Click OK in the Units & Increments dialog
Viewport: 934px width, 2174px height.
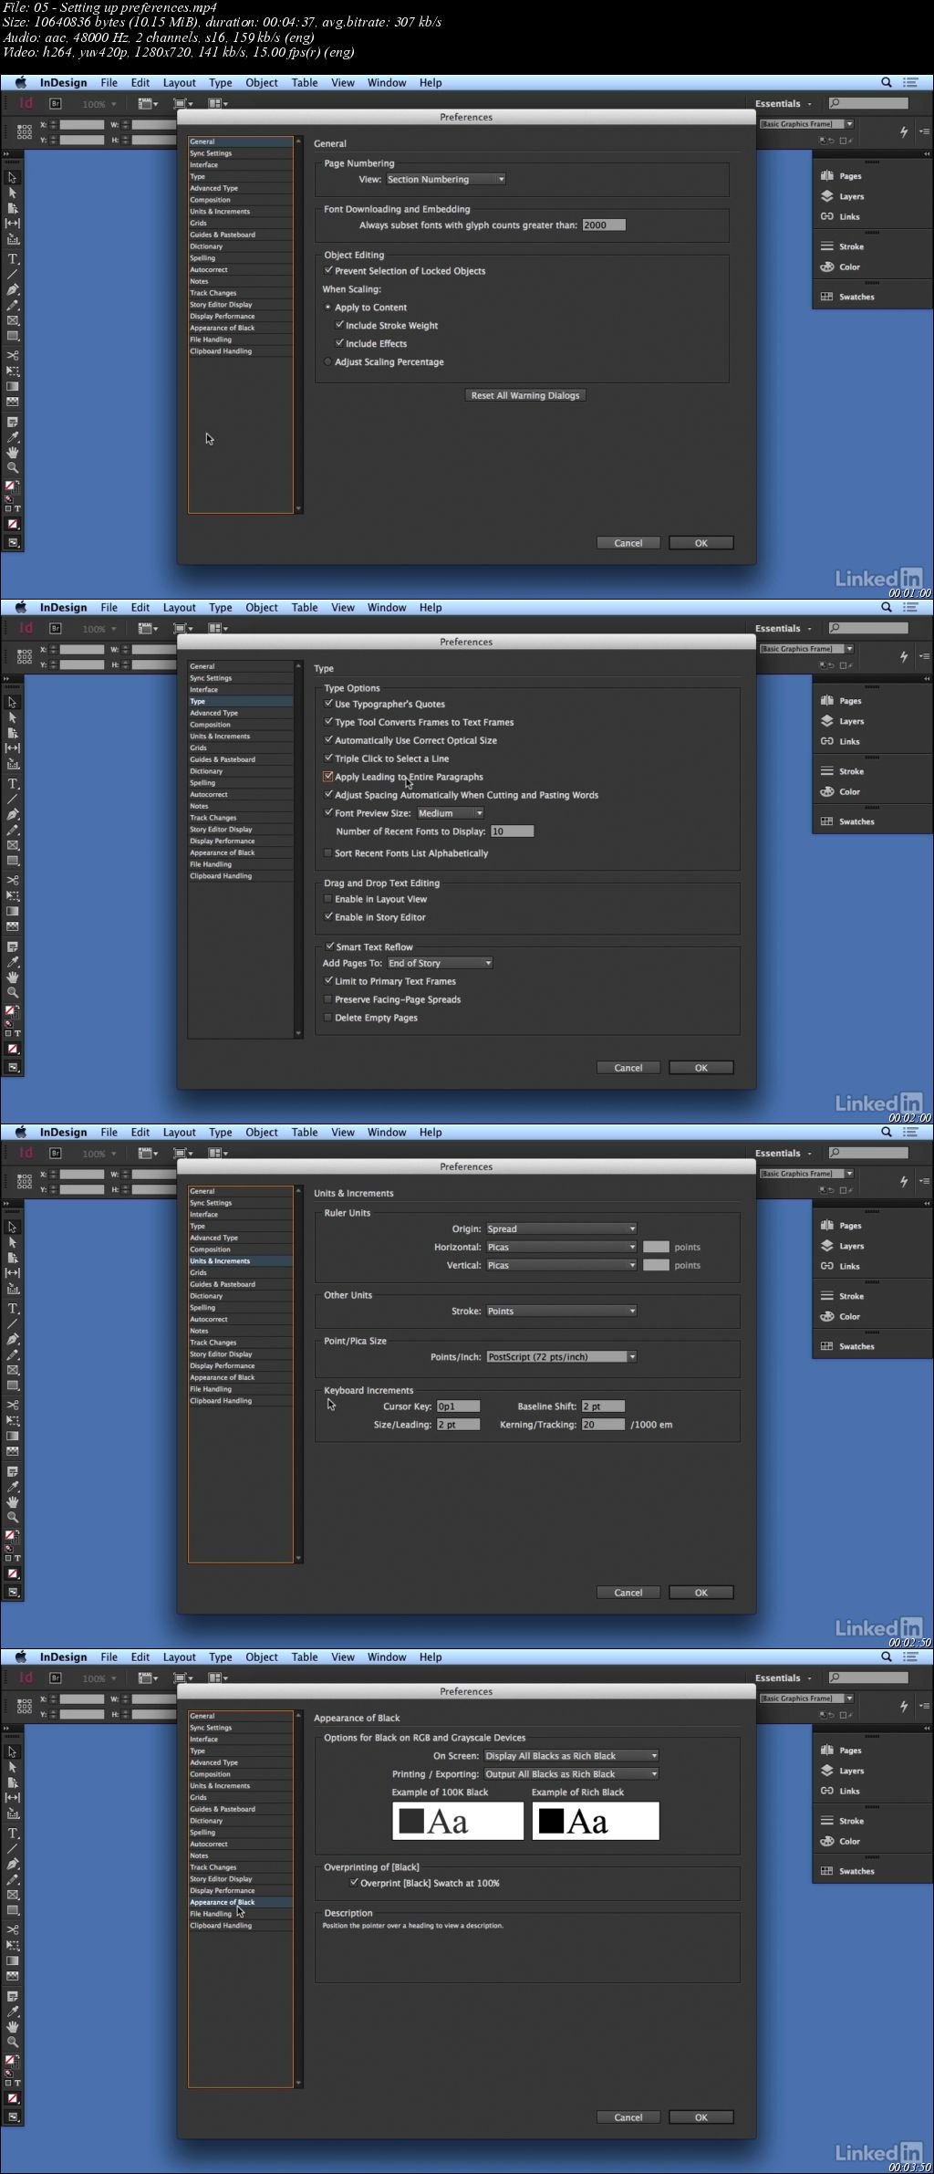[700, 1593]
